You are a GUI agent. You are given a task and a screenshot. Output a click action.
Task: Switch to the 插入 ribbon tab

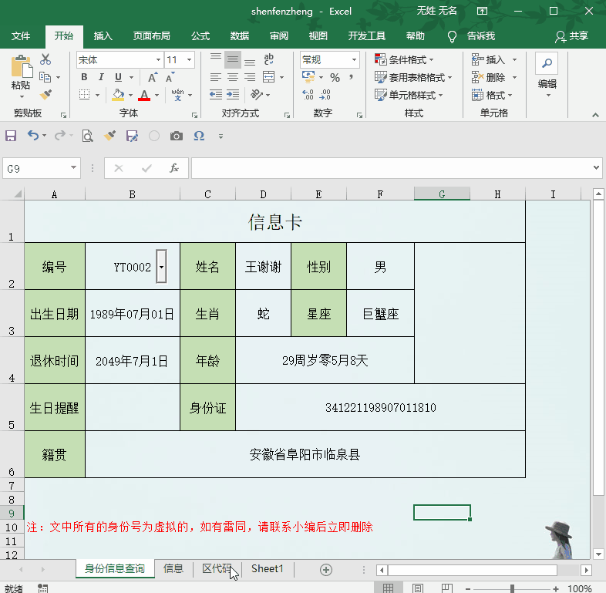point(103,36)
